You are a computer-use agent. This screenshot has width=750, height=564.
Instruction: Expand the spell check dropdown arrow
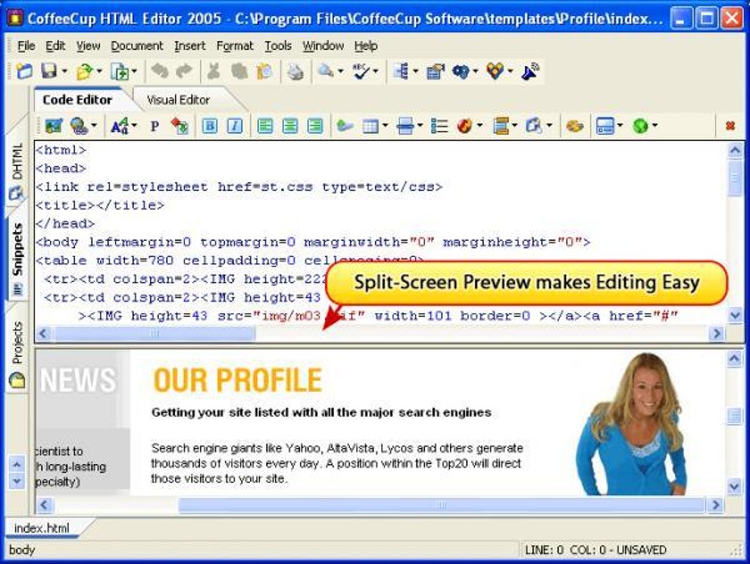pyautogui.click(x=376, y=72)
